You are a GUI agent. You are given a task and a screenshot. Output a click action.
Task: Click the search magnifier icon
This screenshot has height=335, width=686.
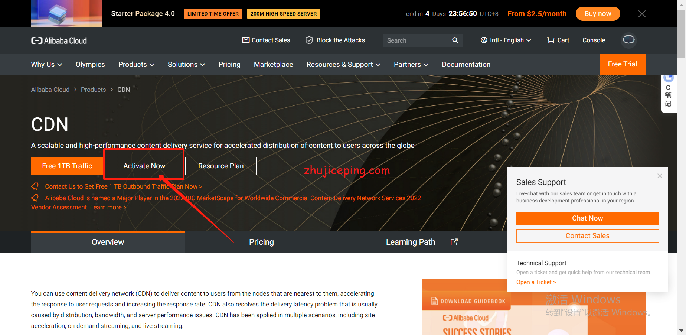point(455,40)
